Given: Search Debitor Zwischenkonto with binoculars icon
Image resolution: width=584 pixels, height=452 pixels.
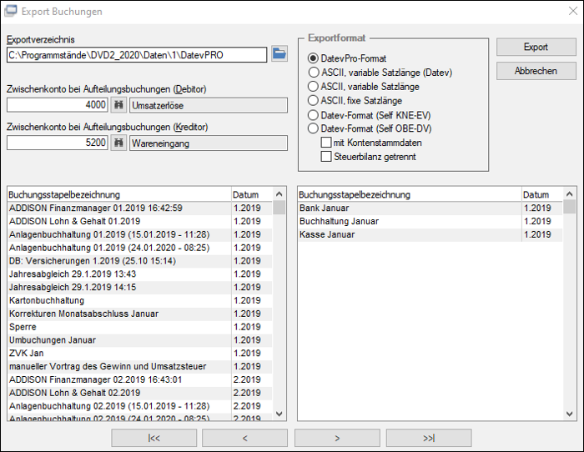Looking at the screenshot, I should point(118,105).
